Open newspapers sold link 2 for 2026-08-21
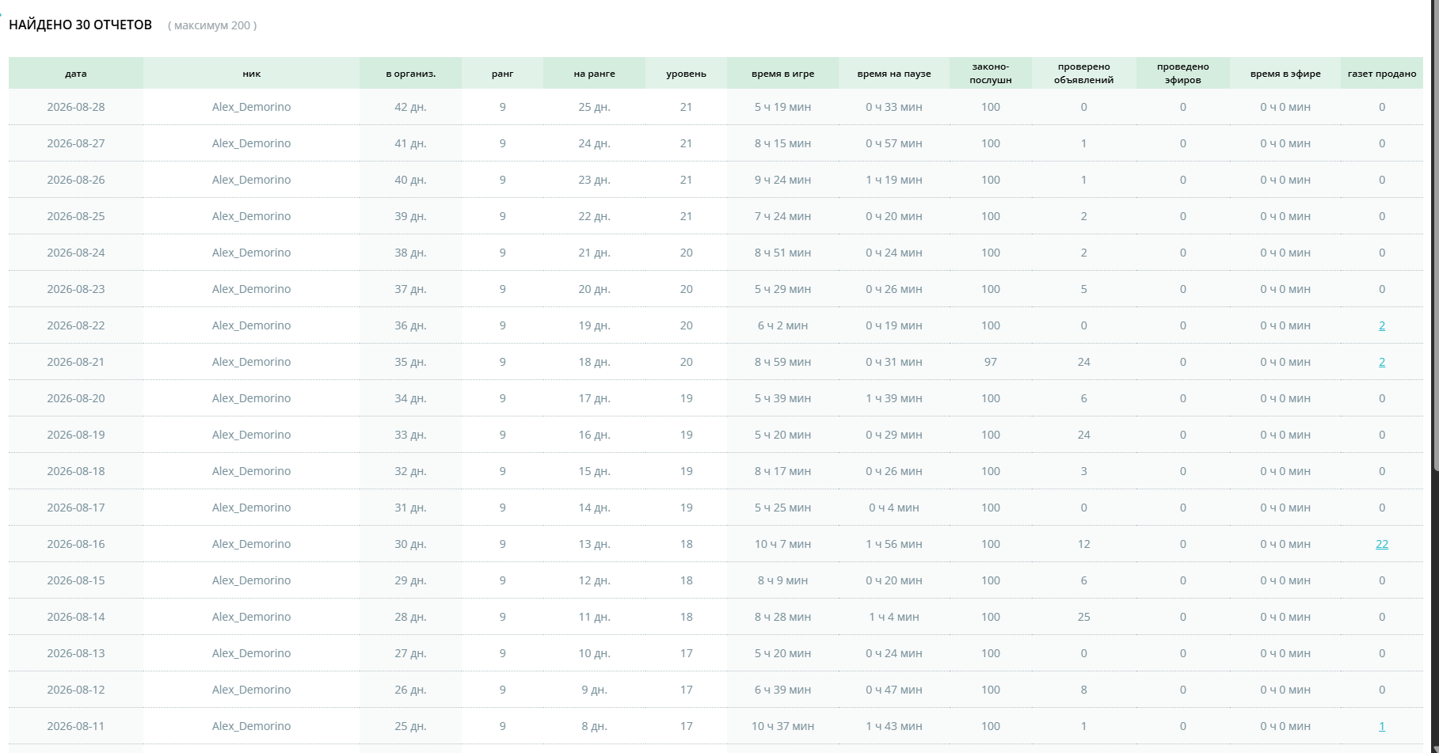This screenshot has height=753, width=1439. (x=1382, y=362)
